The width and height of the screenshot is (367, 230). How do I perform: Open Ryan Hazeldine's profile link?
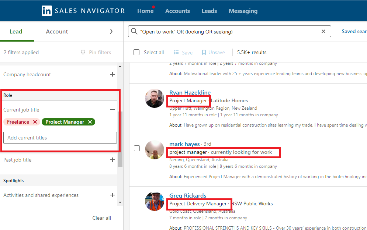pos(190,92)
